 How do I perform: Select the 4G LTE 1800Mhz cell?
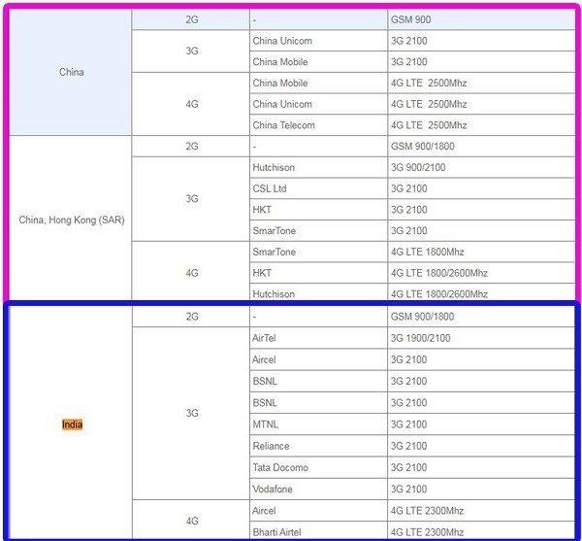481,252
